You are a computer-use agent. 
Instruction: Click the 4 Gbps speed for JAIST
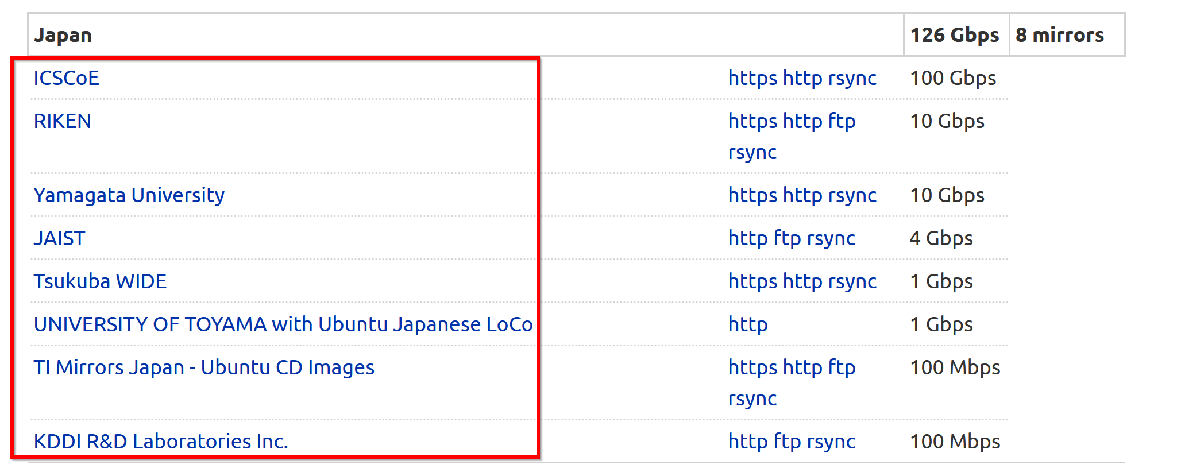click(941, 238)
